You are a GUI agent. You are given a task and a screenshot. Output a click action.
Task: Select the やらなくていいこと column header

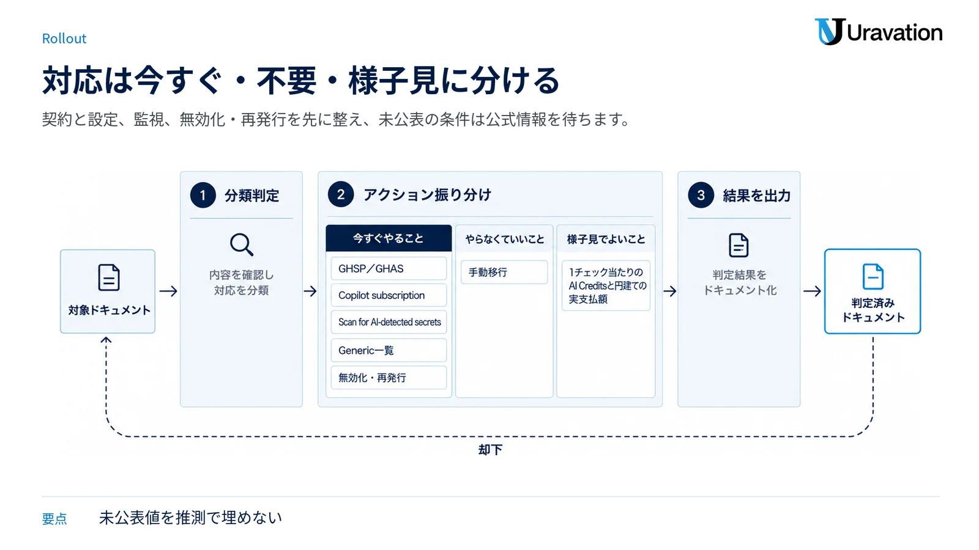coord(505,239)
